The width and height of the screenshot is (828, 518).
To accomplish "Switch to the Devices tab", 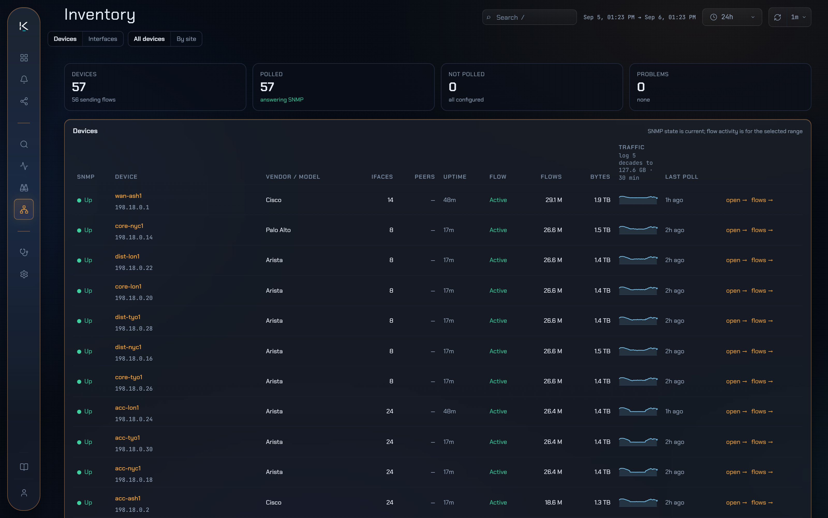I will [x=65, y=39].
